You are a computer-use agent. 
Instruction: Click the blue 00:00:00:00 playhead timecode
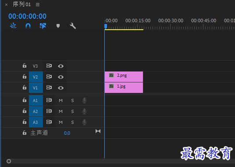27,16
